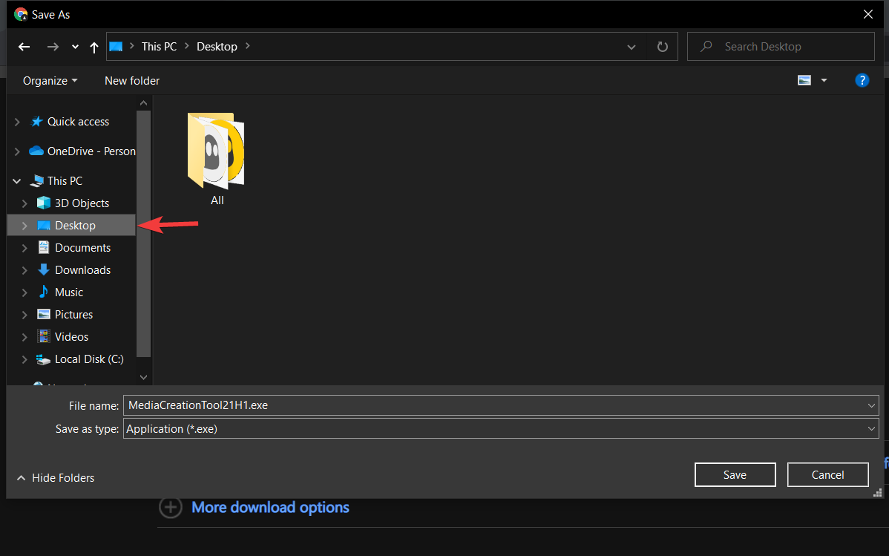Screen dimensions: 889x556
Task: Go forward using the right arrow
Action: [x=53, y=47]
